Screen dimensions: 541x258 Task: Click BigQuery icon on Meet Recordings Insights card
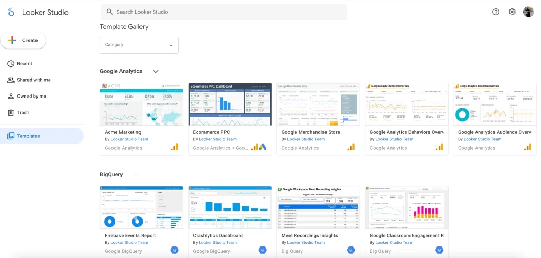(351, 251)
